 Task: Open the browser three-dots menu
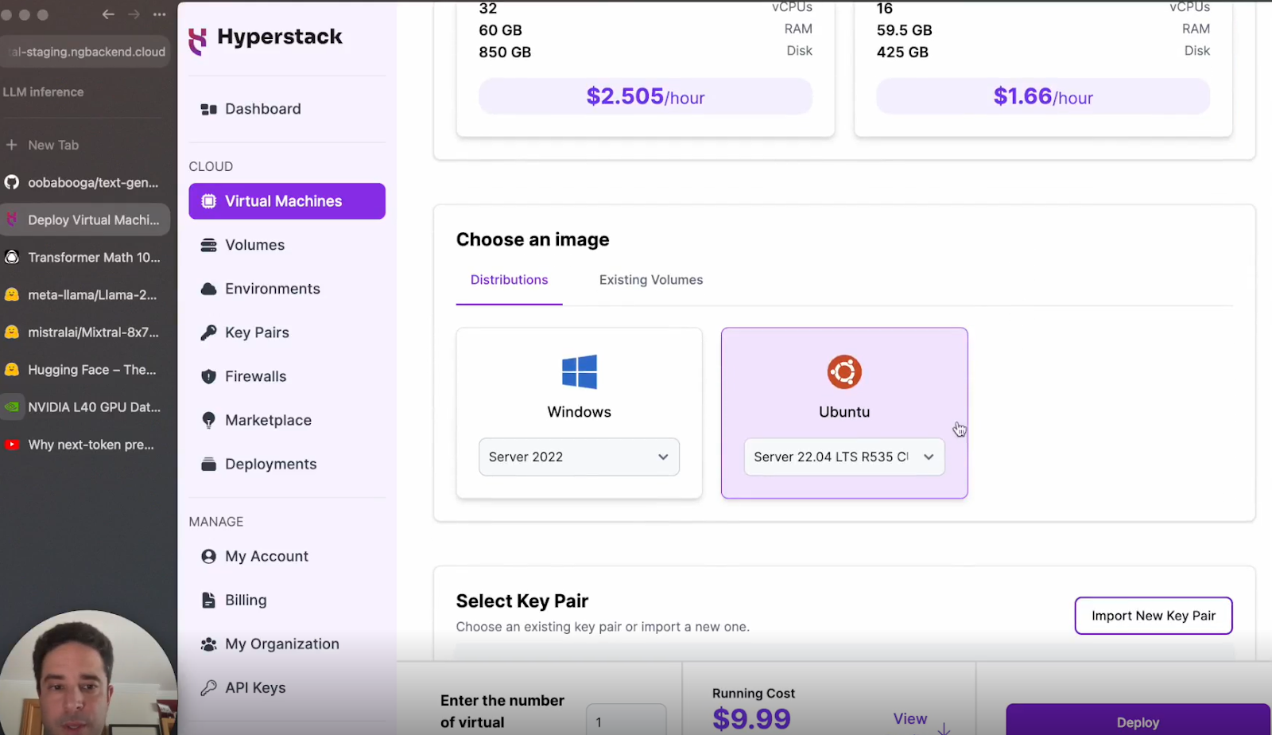(159, 14)
